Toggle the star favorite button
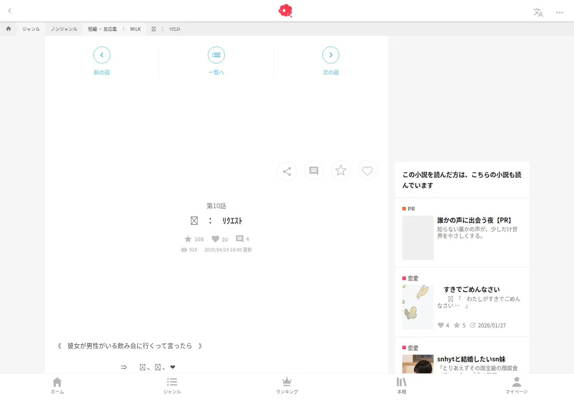Image resolution: width=574 pixels, height=402 pixels. coord(341,171)
